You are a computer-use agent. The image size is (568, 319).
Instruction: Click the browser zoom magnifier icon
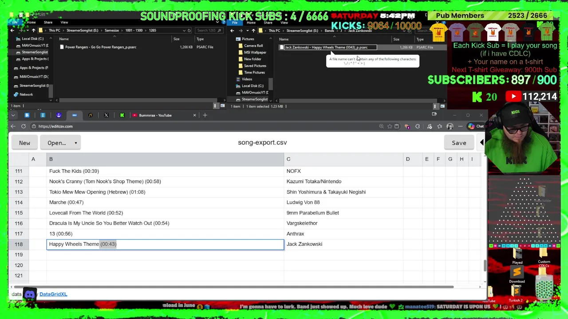tap(381, 126)
